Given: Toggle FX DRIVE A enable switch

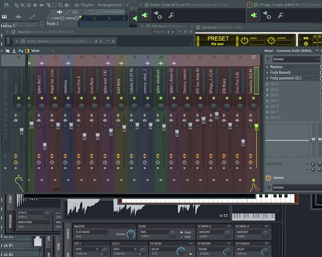Looking at the screenshot, I should [229, 226].
